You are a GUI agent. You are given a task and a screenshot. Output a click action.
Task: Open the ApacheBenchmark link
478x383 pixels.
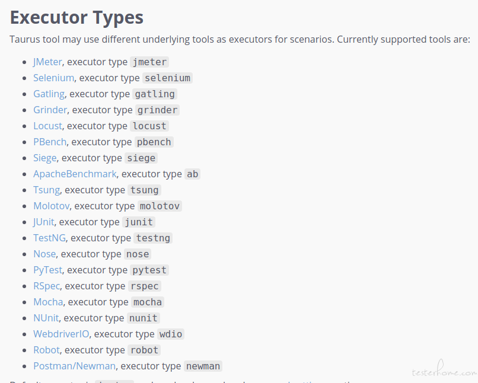75,174
